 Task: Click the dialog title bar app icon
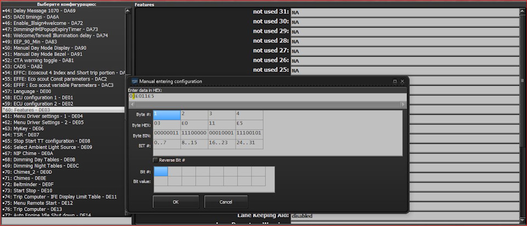134,81
